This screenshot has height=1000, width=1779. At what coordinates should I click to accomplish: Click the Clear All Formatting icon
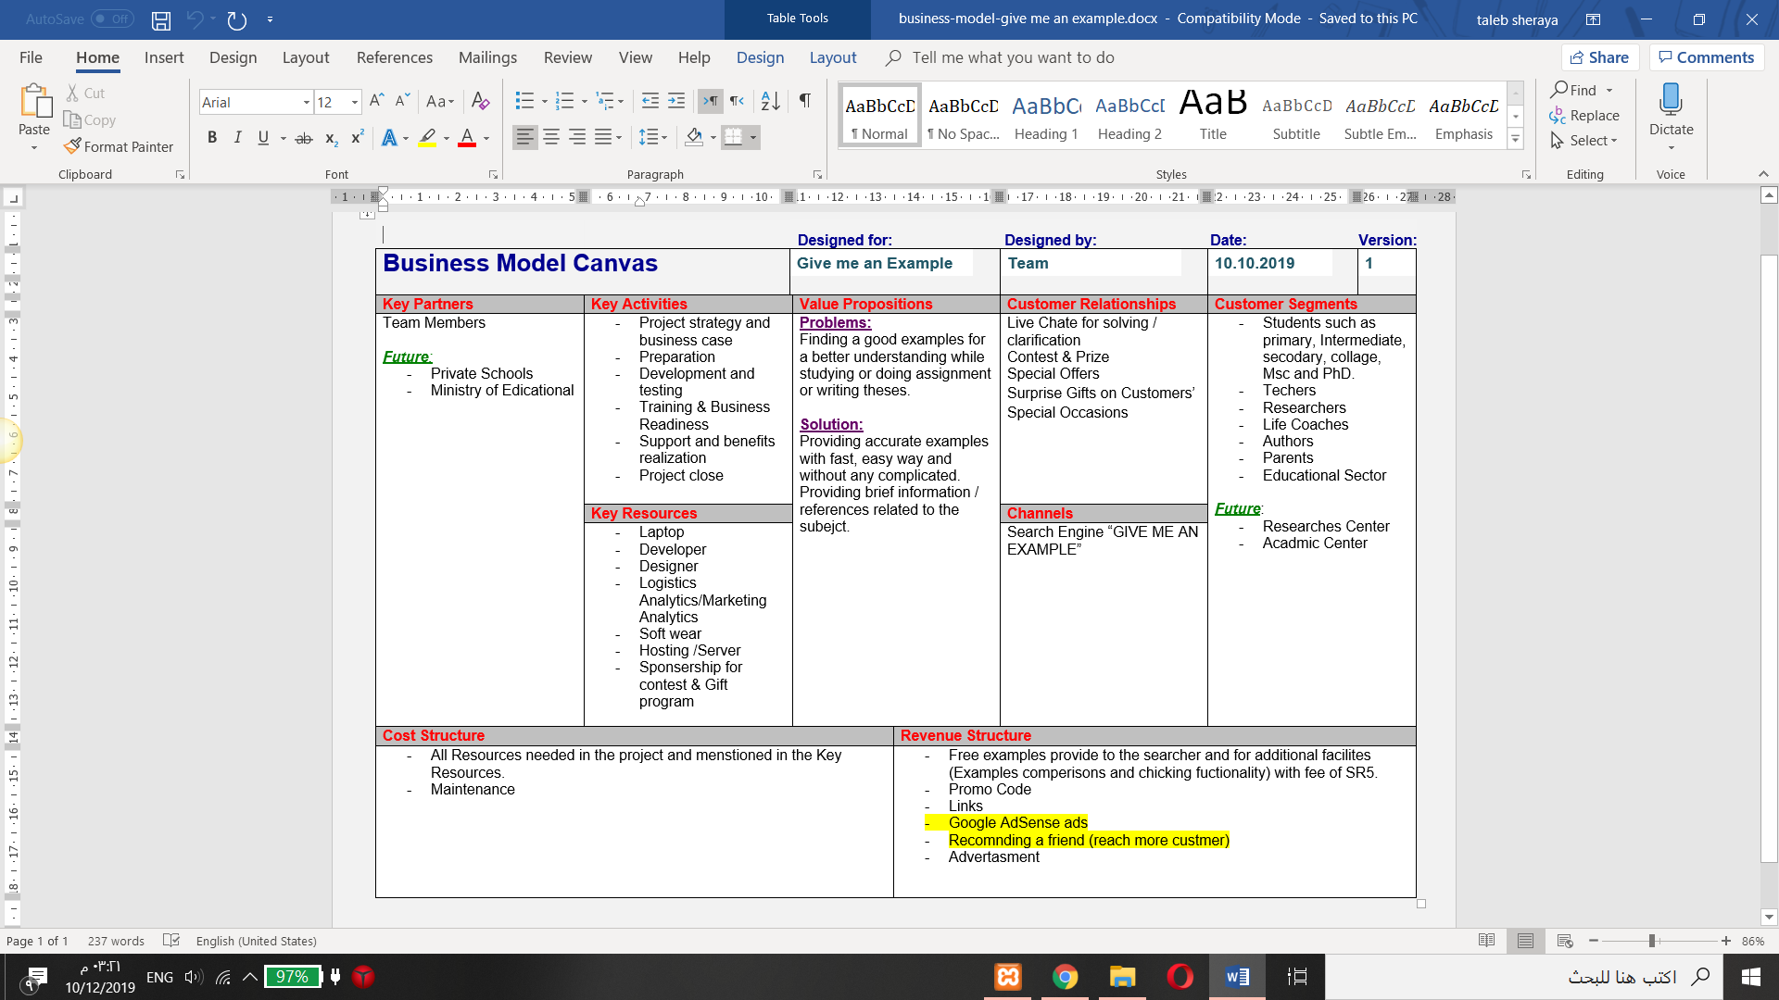(x=480, y=101)
